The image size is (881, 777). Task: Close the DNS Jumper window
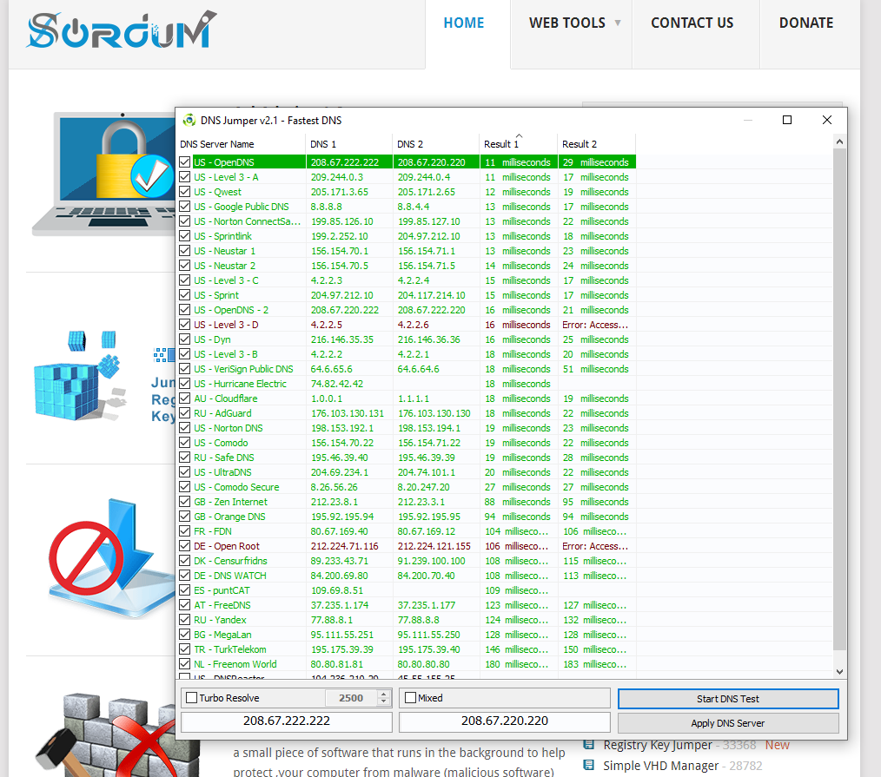pyautogui.click(x=827, y=120)
